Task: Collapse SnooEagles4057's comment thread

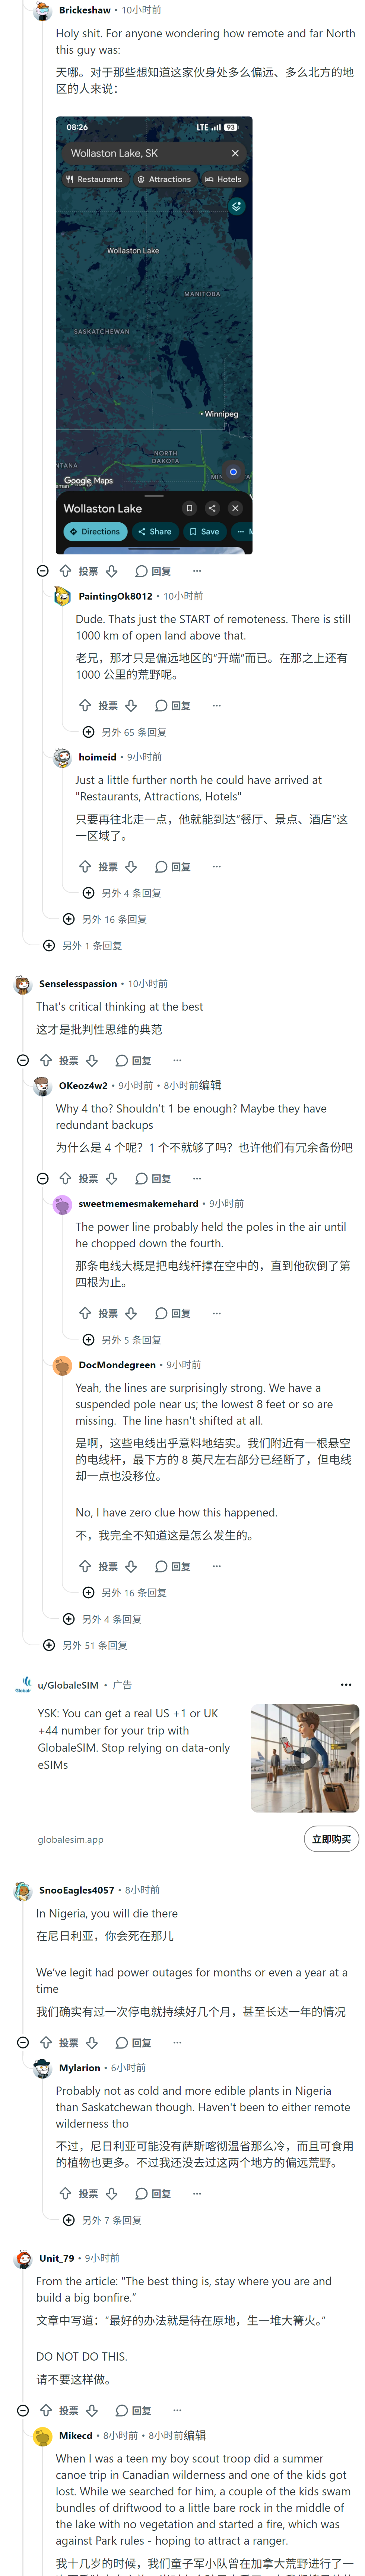Action: point(23,2043)
